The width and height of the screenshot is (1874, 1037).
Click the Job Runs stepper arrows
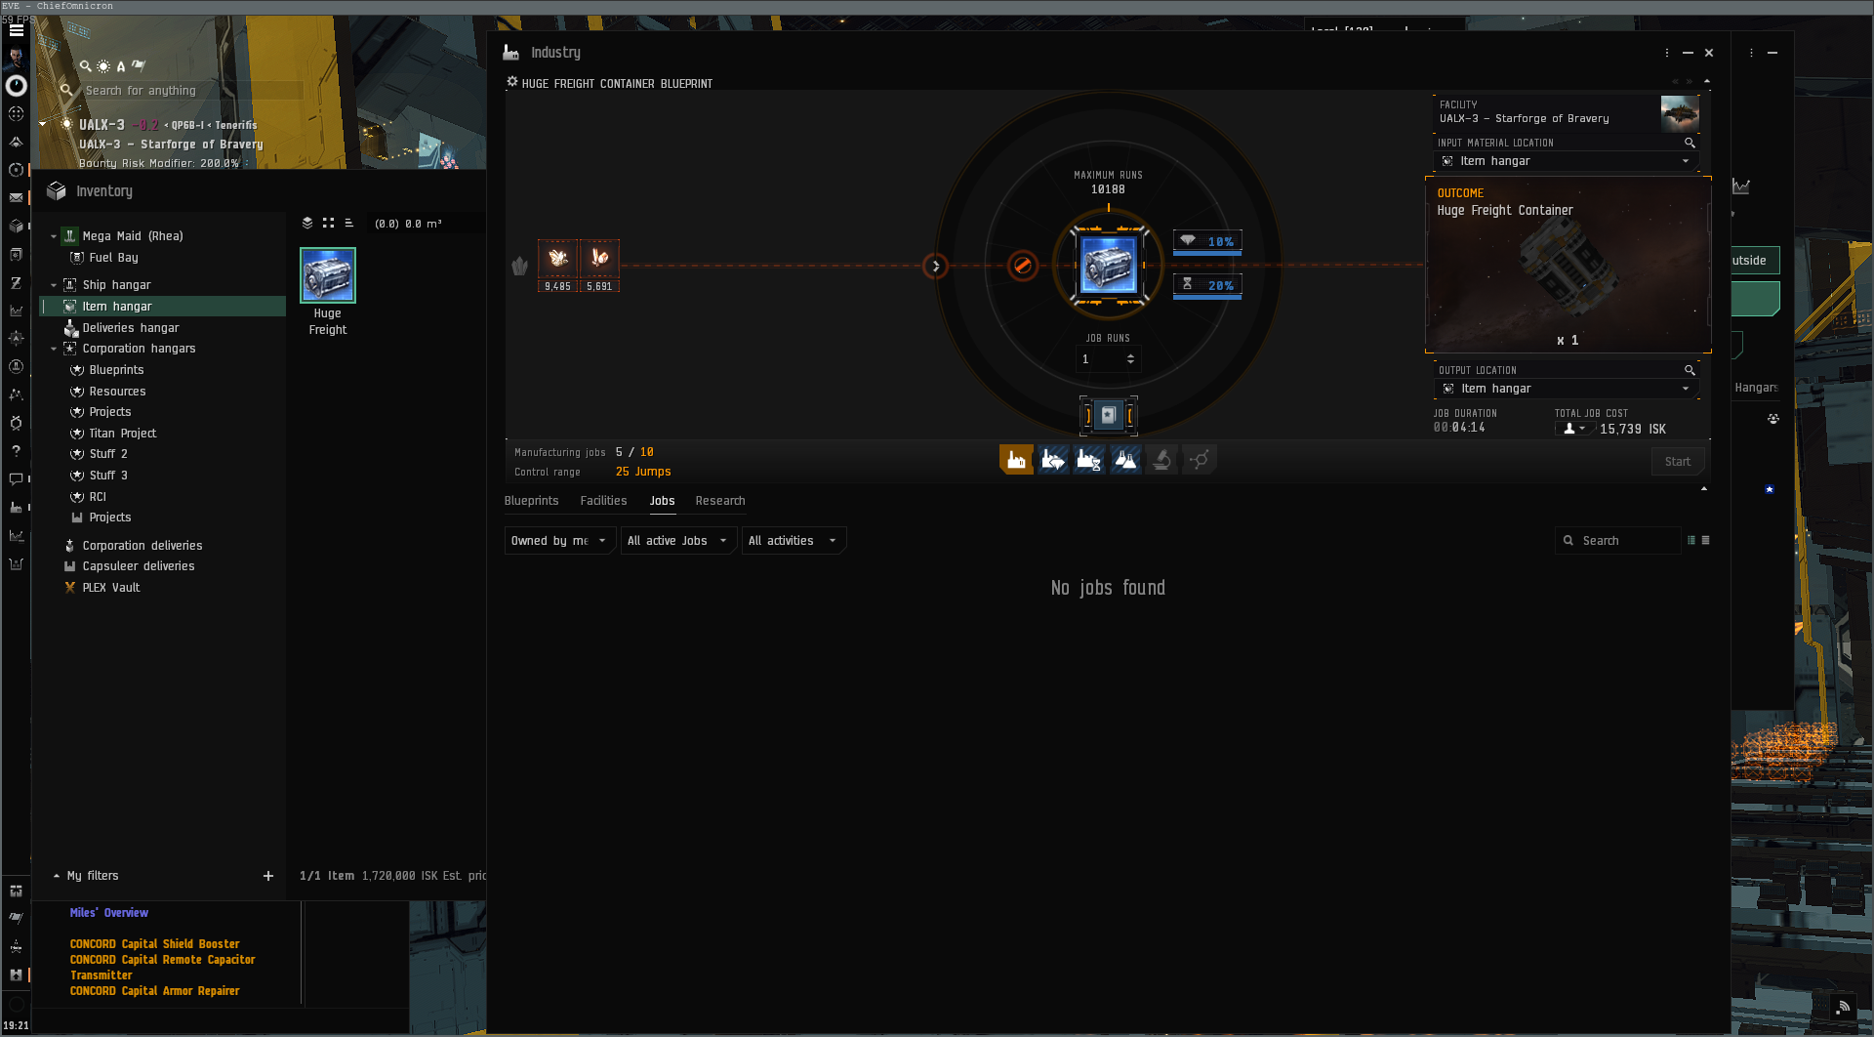tap(1130, 359)
